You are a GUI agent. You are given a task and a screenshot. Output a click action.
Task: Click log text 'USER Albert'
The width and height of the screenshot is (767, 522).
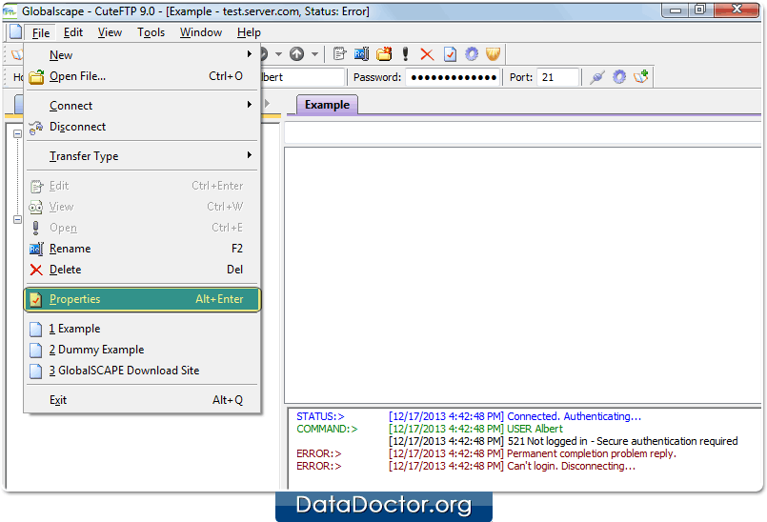[x=535, y=429]
